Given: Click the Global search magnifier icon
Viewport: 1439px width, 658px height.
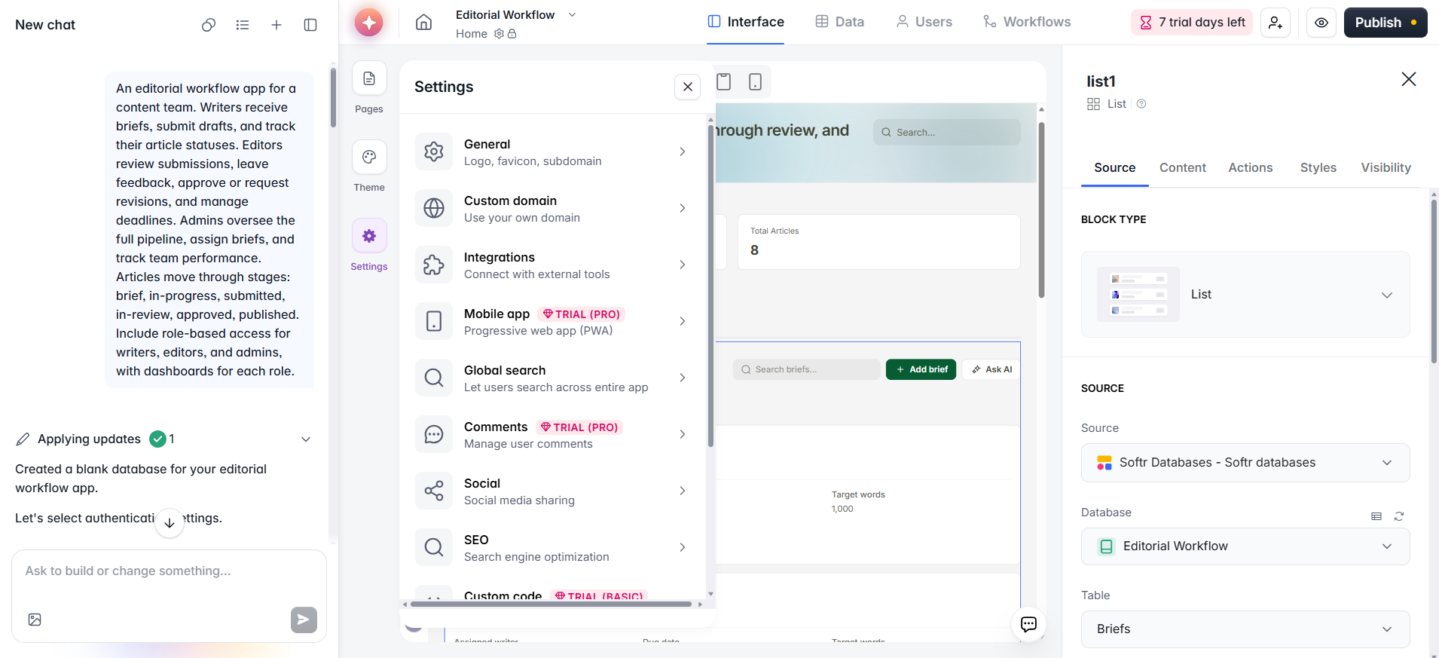Looking at the screenshot, I should pos(434,378).
